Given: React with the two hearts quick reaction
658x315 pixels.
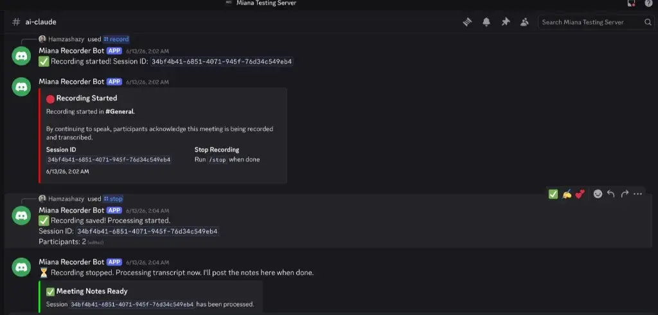Looking at the screenshot, I should (x=580, y=194).
